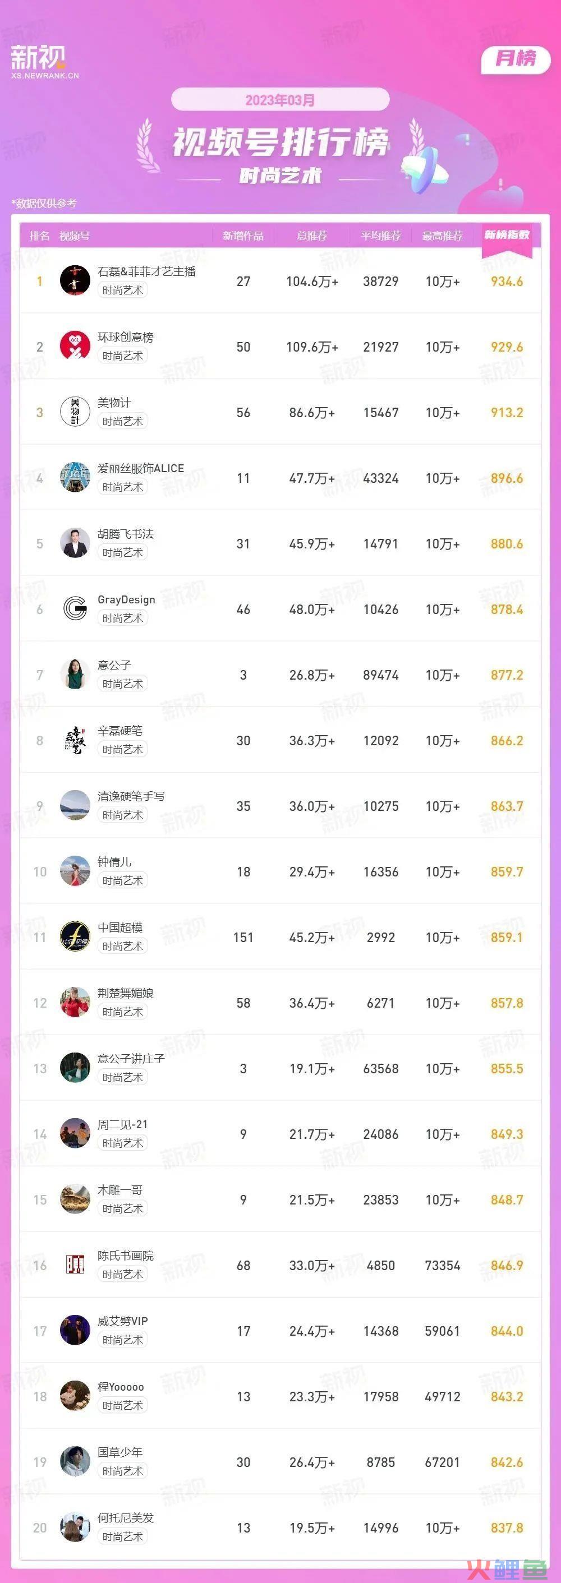Open the 陈氏书画院 red seal avatar
This screenshot has height=1583, width=561.
[x=75, y=1265]
